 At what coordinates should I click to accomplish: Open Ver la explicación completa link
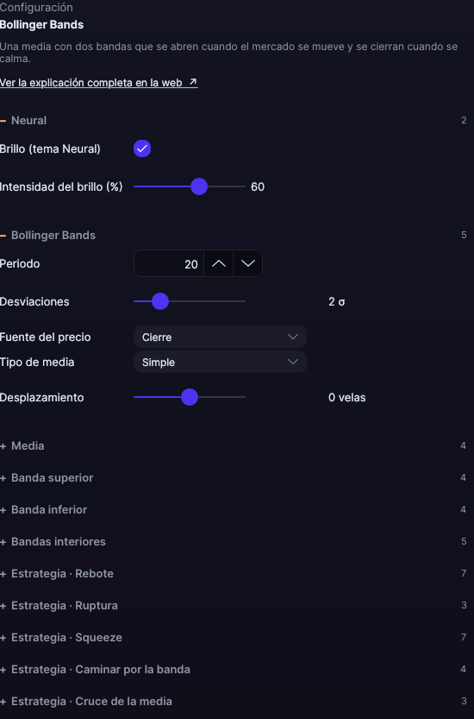coord(99,83)
